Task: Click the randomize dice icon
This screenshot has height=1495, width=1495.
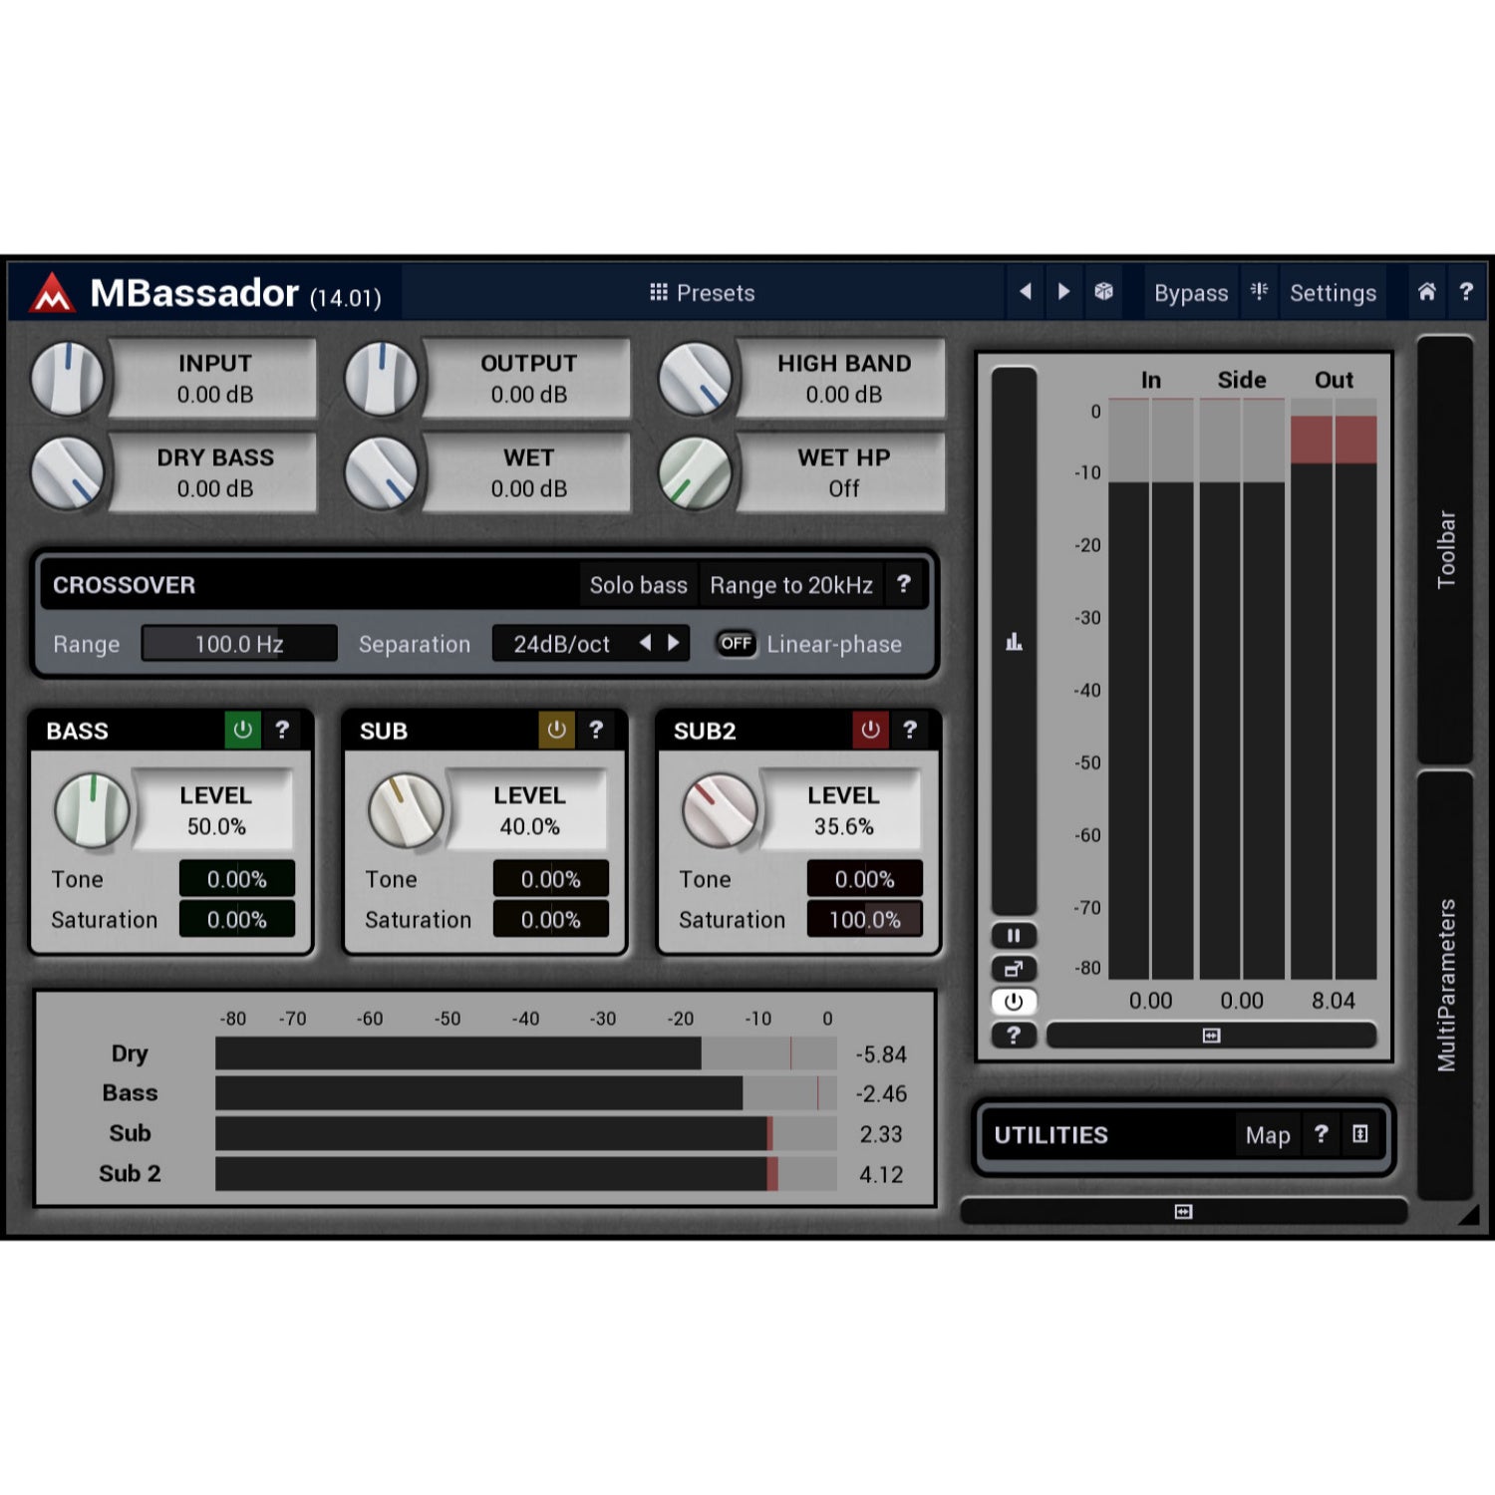Action: point(1103,292)
